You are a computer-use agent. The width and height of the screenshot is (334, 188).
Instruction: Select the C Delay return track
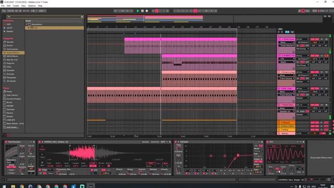point(287,130)
